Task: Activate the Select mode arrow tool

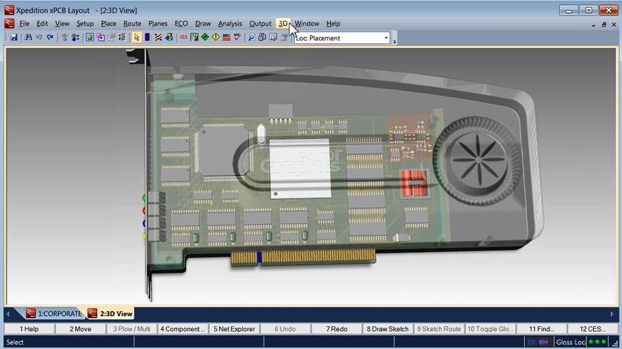Action: (x=137, y=37)
